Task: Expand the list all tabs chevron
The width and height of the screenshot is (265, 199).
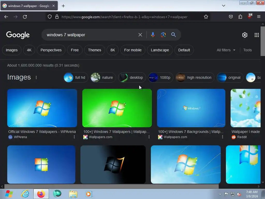Action: tap(224, 6)
